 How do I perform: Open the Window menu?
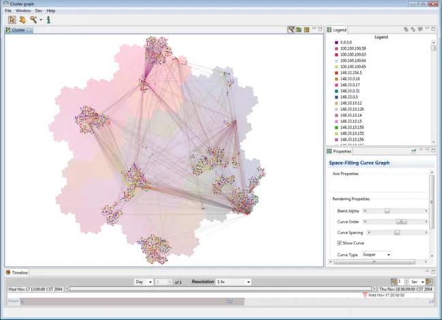click(x=23, y=11)
